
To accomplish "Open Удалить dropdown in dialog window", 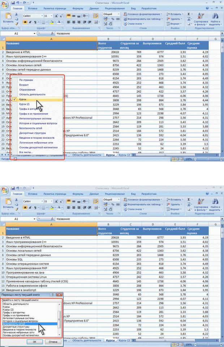I will 175,205.
